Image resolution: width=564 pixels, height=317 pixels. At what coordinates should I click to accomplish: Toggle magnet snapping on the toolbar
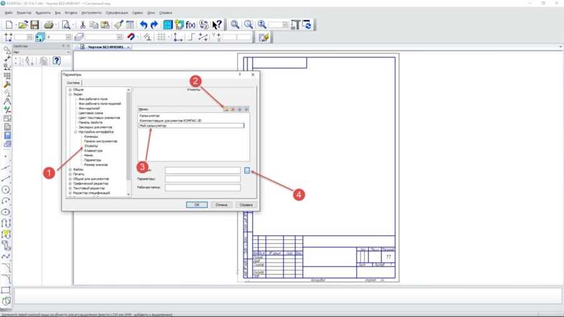pyautogui.click(x=131, y=37)
